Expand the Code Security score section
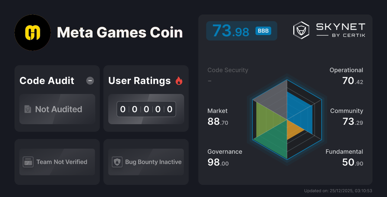 [228, 75]
